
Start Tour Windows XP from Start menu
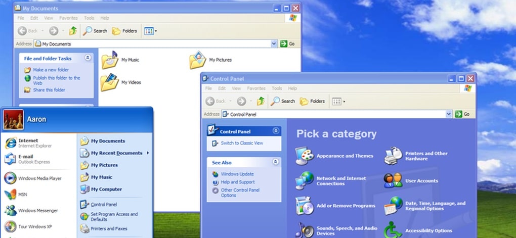(x=28, y=226)
